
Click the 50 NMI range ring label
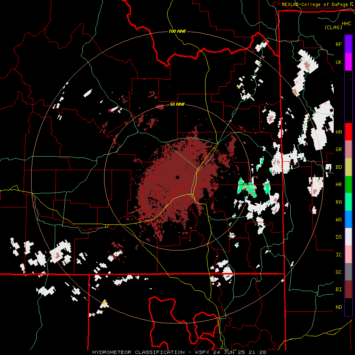(177, 105)
